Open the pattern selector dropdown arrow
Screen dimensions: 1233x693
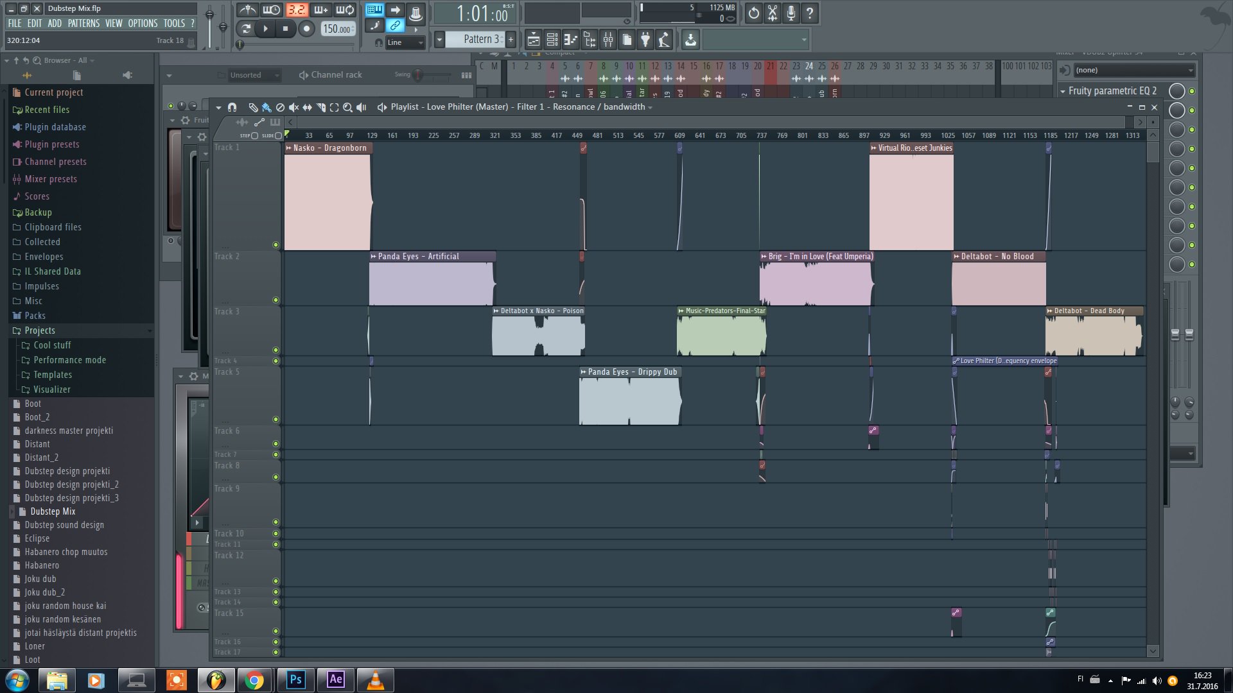pyautogui.click(x=439, y=40)
